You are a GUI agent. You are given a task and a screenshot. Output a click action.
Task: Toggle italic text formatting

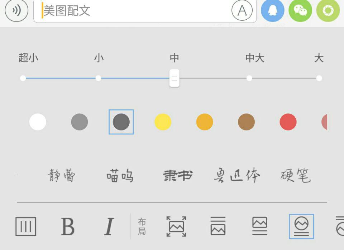109,226
